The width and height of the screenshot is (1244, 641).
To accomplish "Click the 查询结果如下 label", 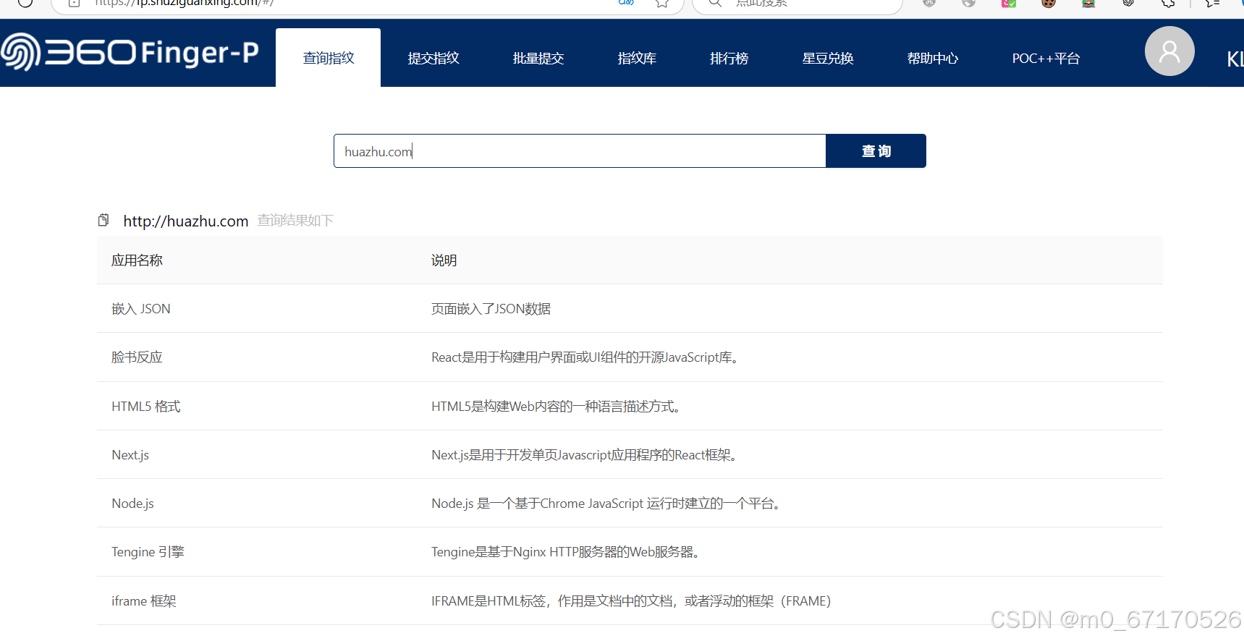I will pos(295,220).
